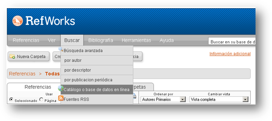Image resolution: width=272 pixels, height=121 pixels.
Task: Click the RefWorks title text
Action: (x=50, y=21)
